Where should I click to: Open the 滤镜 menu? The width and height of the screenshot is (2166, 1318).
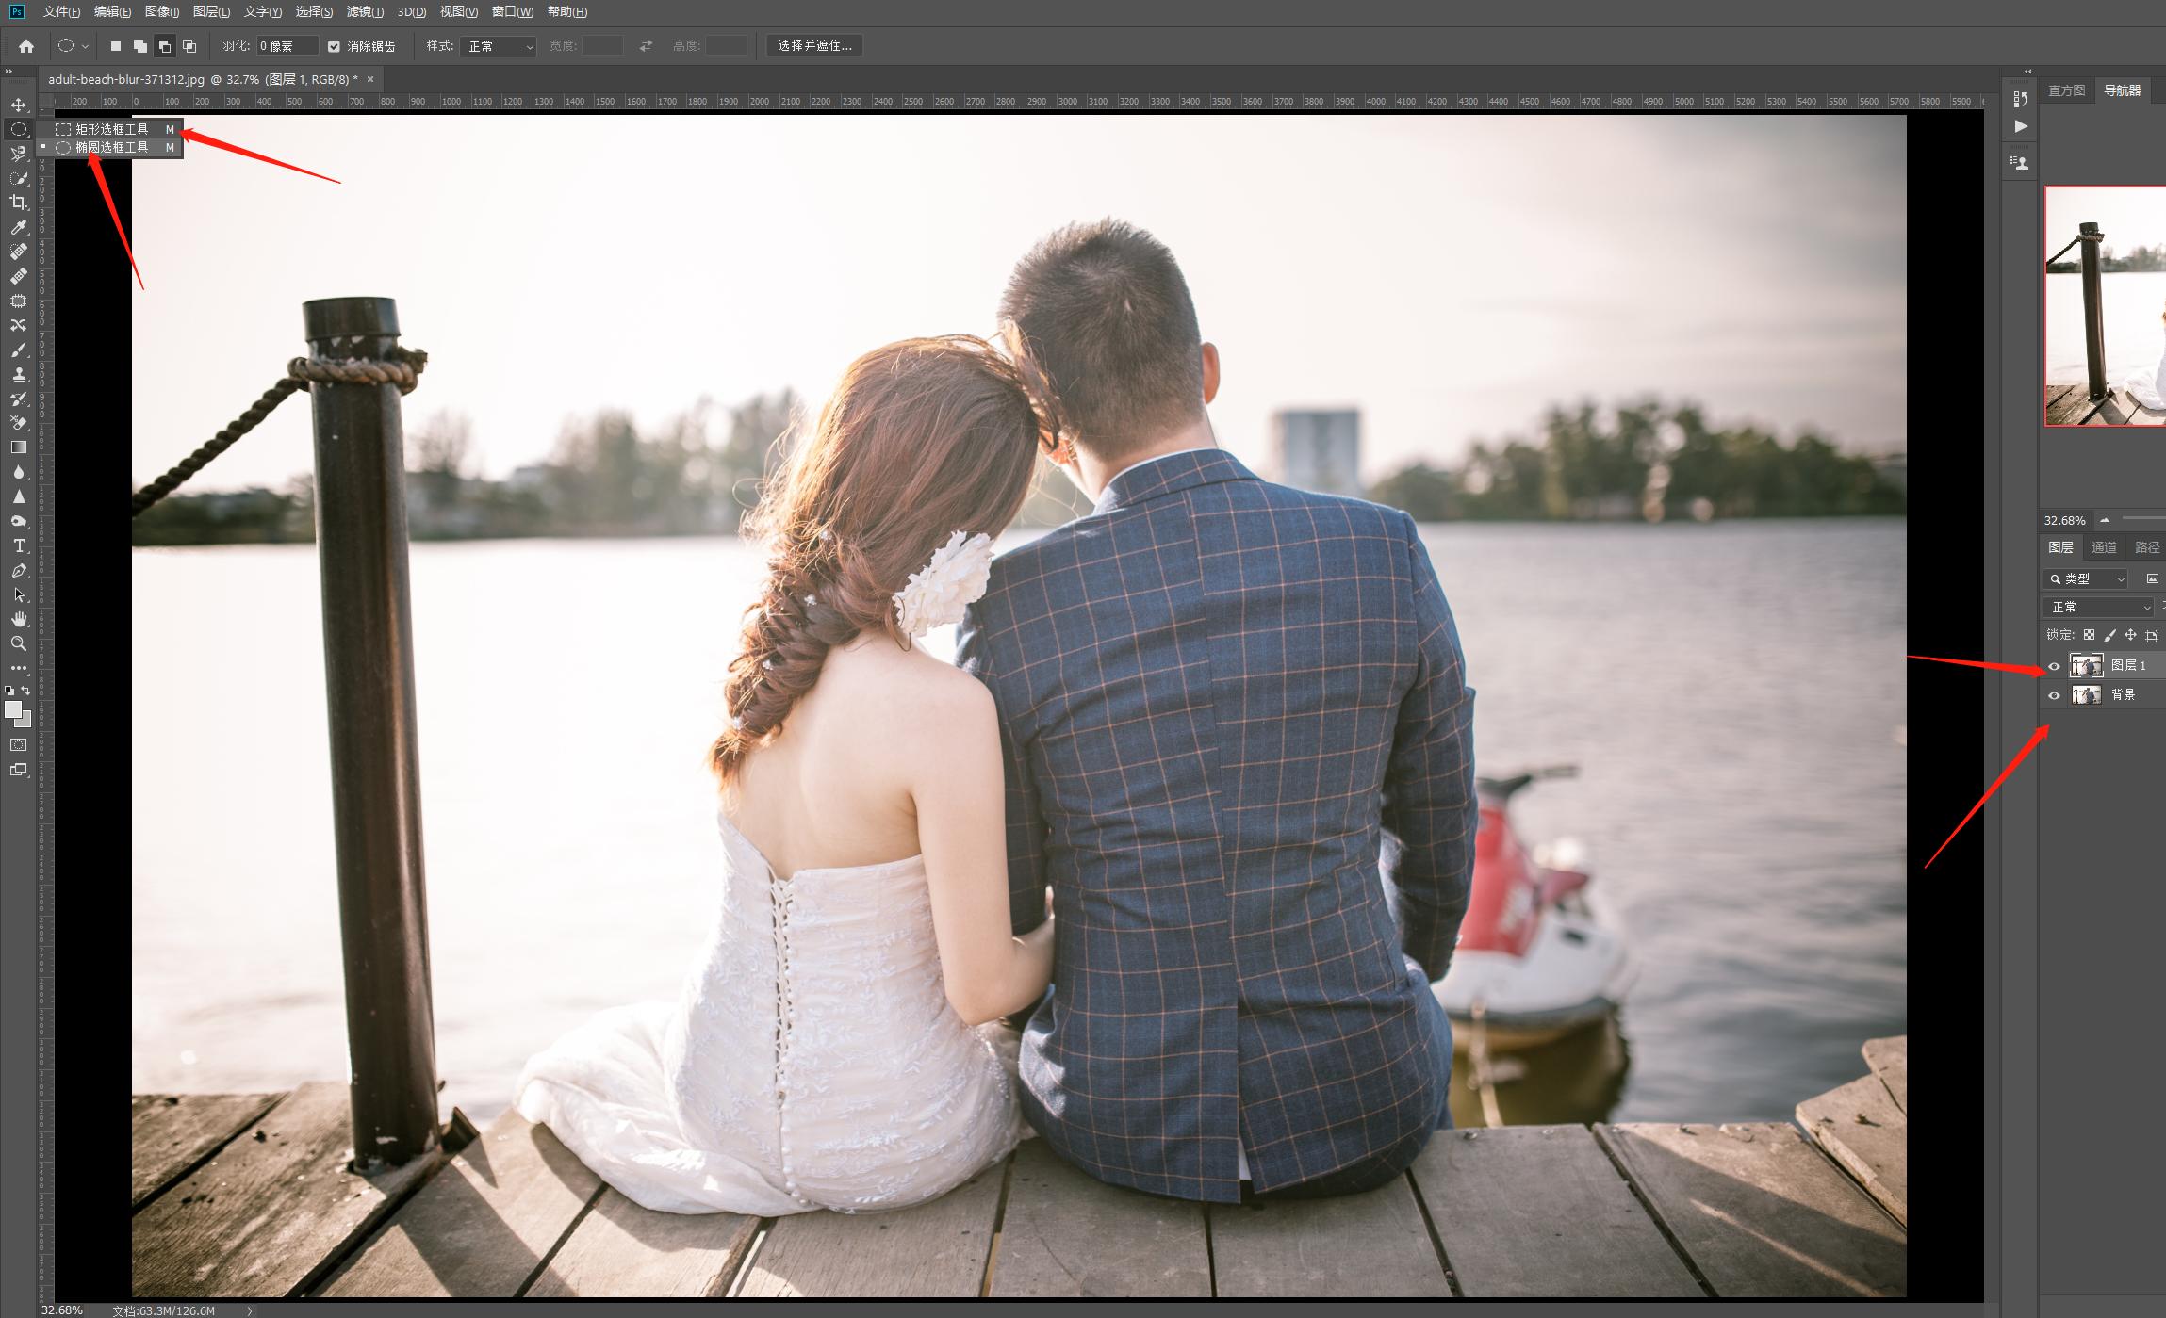coord(365,11)
